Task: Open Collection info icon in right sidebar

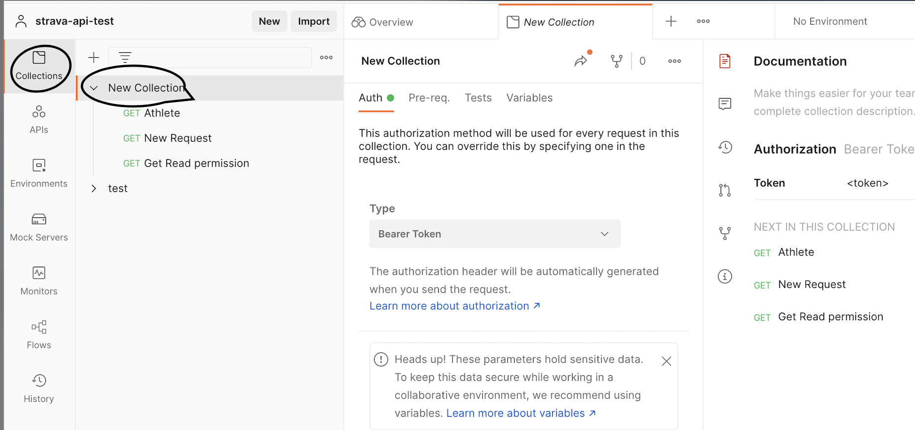Action: pos(725,277)
